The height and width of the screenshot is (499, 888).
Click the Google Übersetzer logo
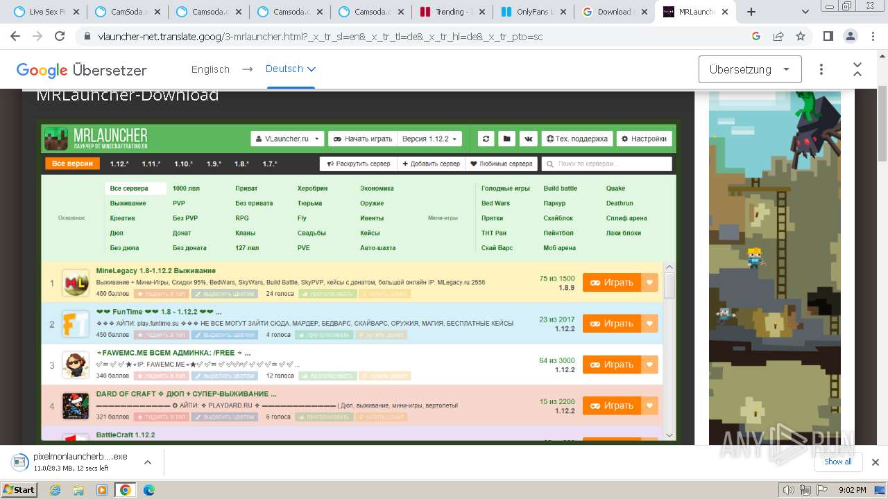coord(81,70)
